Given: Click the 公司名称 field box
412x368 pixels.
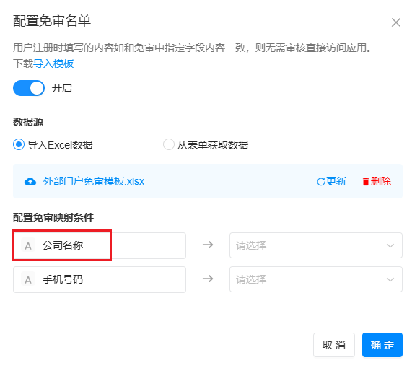Looking at the screenshot, I should 100,245.
